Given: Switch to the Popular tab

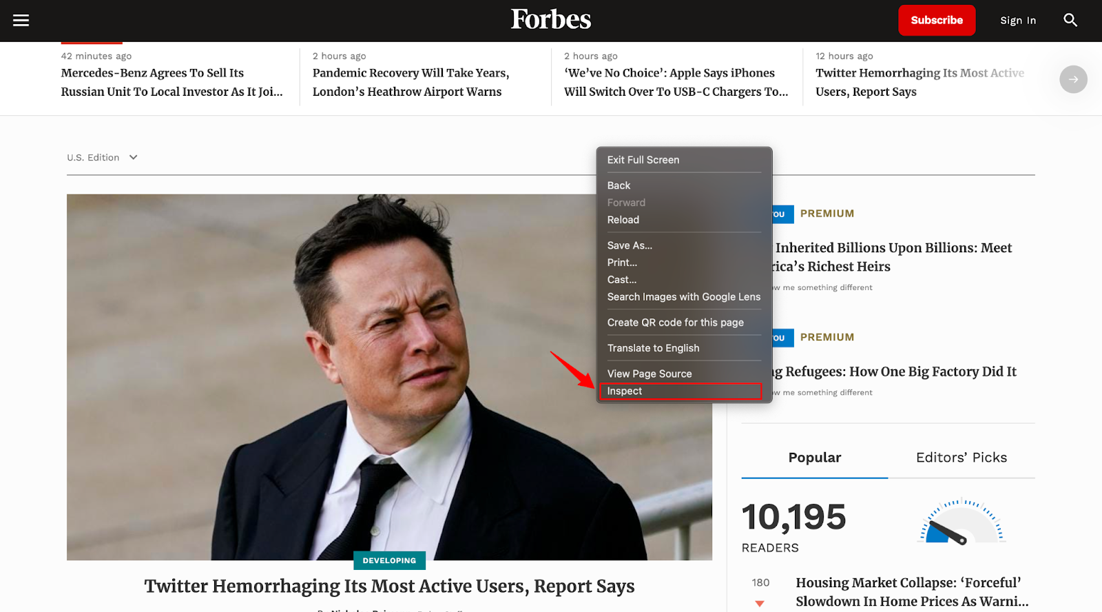Looking at the screenshot, I should [x=815, y=458].
